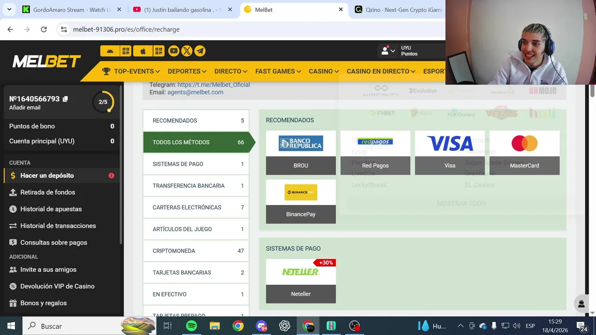Expand TOP-EVENTS menu
596x335 pixels.
pyautogui.click(x=131, y=71)
